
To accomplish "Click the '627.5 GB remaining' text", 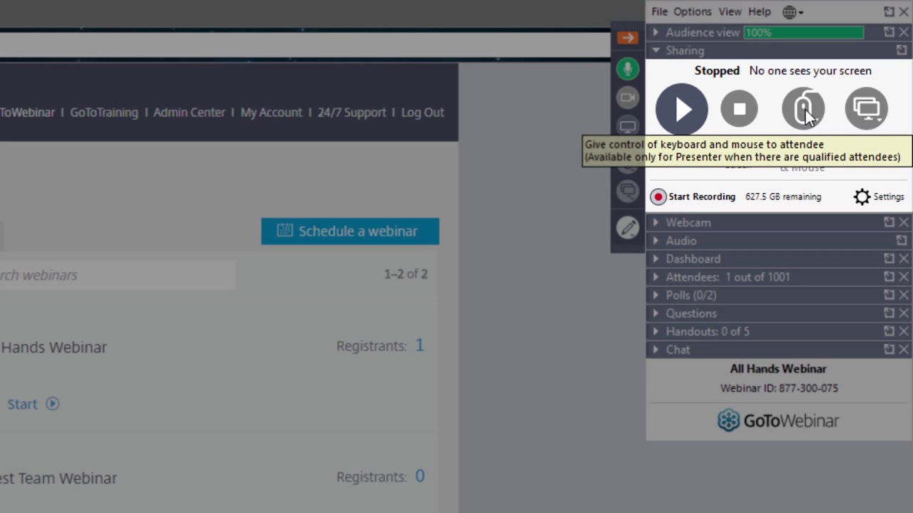I will pyautogui.click(x=783, y=197).
